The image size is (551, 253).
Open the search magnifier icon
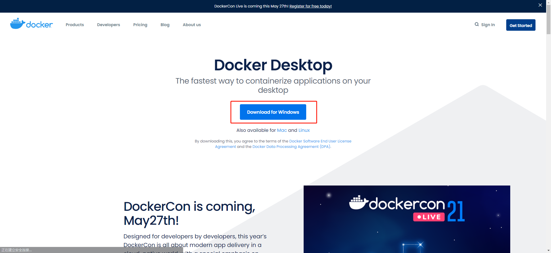pos(477,24)
